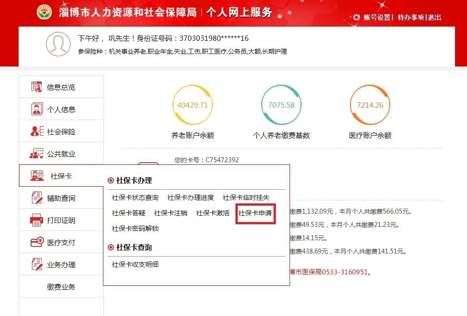This screenshot has width=467, height=316.
Task: Click the 参保险种 insurance types line
Action: point(182,51)
